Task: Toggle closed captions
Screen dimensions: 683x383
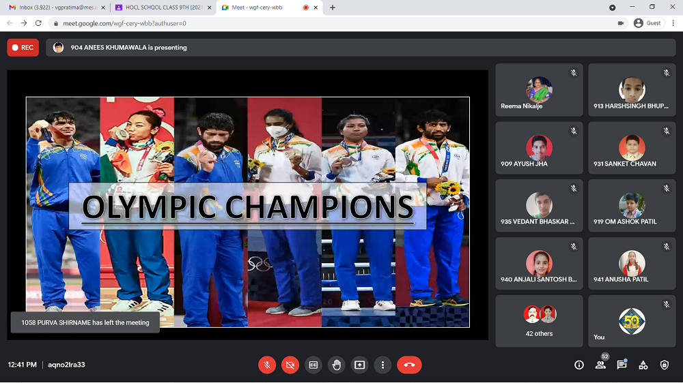Action: click(313, 365)
